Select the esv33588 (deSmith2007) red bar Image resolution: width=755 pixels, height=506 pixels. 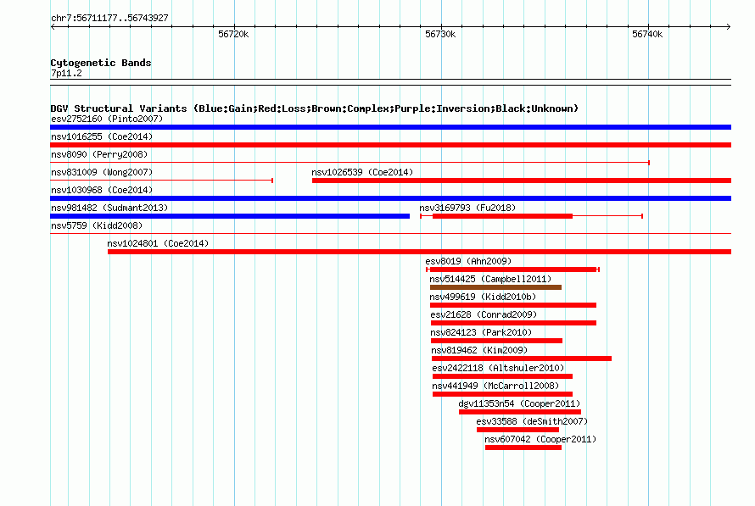click(517, 430)
